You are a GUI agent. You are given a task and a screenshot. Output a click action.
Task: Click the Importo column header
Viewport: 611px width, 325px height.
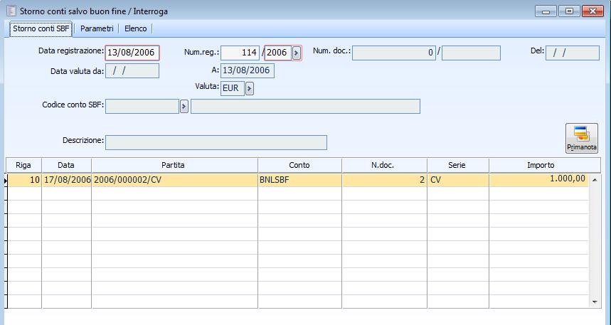coord(545,165)
